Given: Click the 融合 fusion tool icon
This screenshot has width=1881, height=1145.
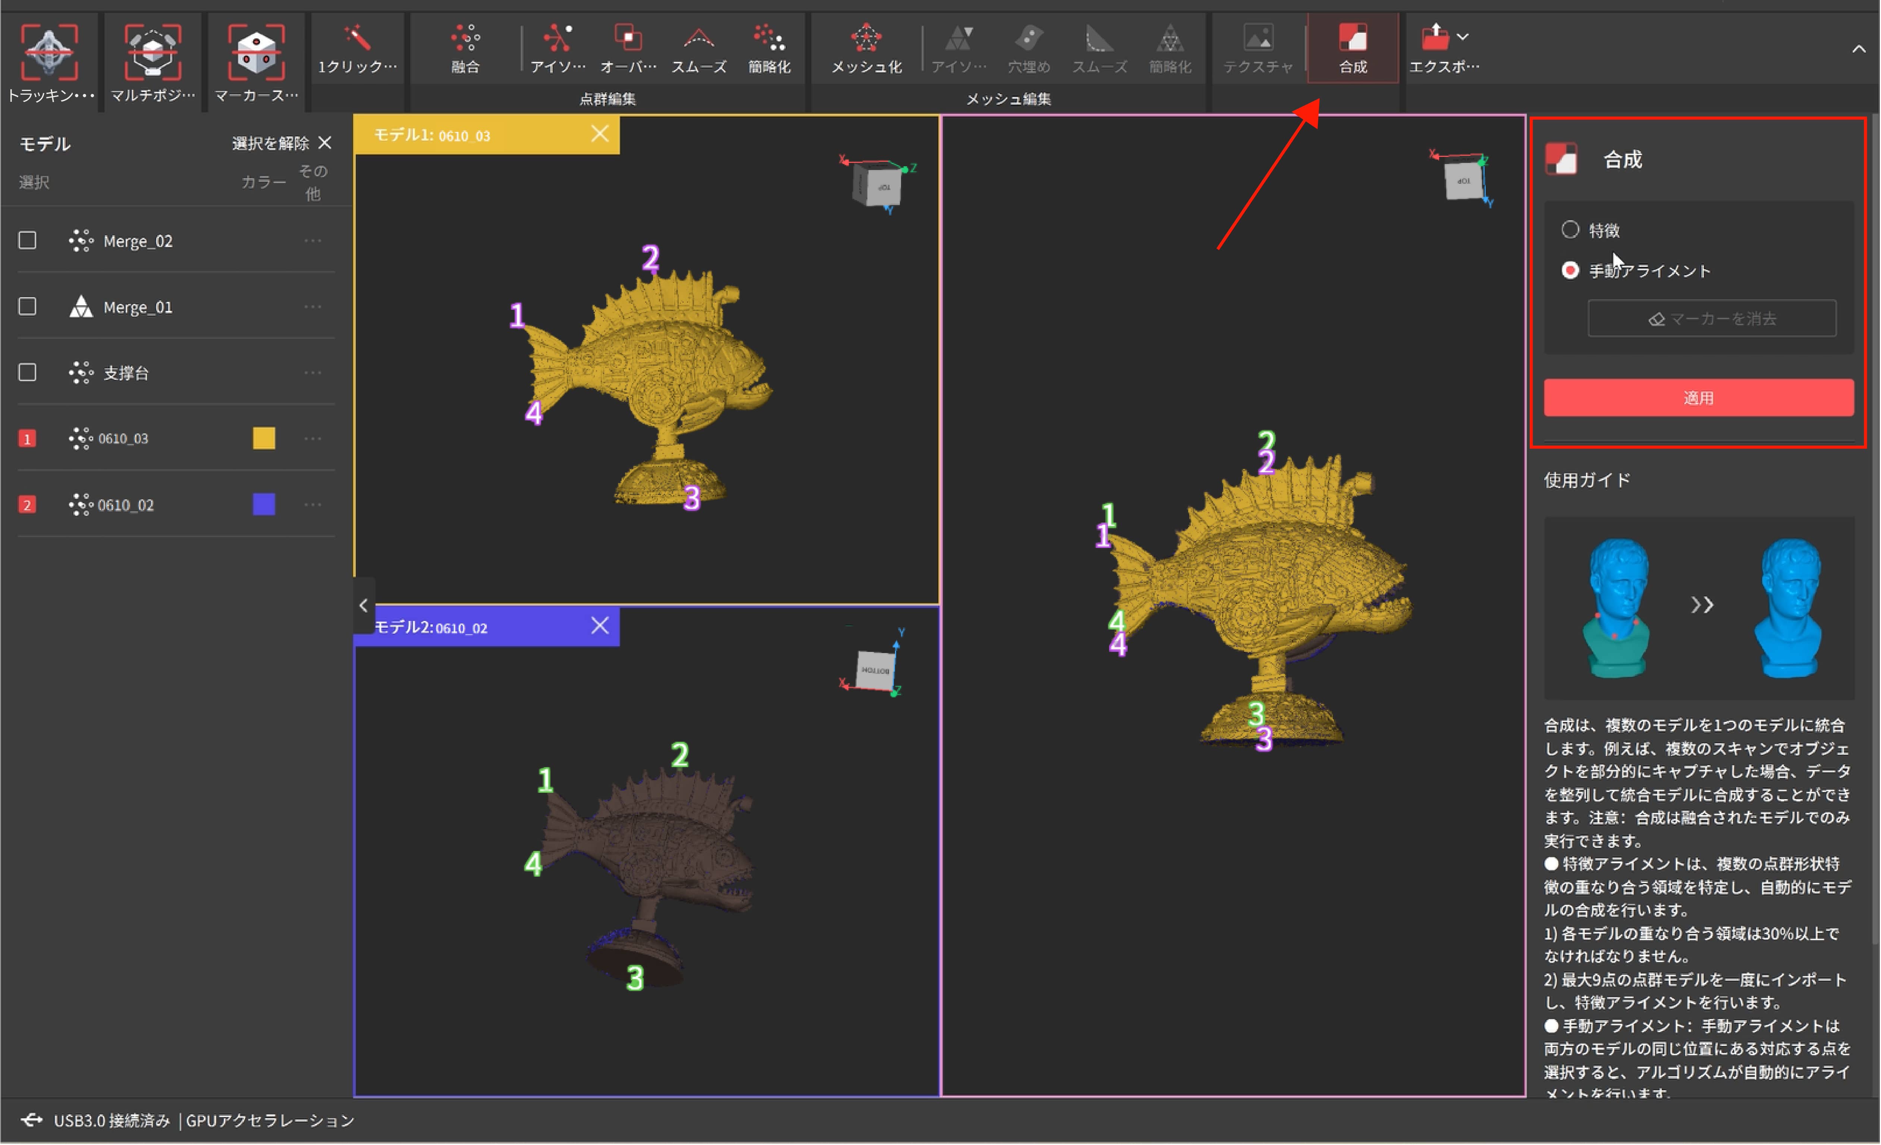Looking at the screenshot, I should tap(465, 38).
